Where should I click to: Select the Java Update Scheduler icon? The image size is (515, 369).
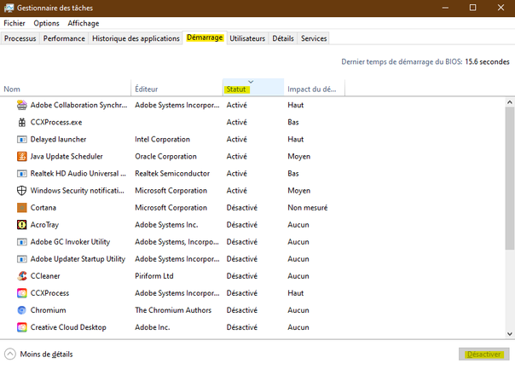(22, 157)
